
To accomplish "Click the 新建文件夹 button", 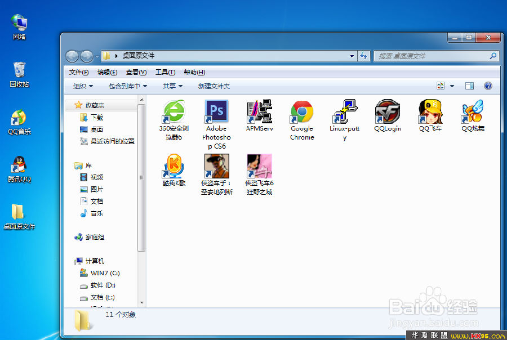I will click(214, 86).
